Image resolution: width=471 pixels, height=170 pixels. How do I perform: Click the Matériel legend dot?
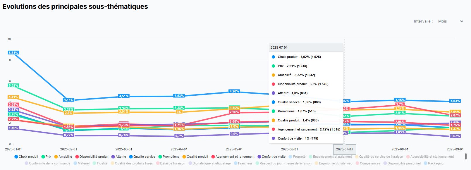point(75,163)
